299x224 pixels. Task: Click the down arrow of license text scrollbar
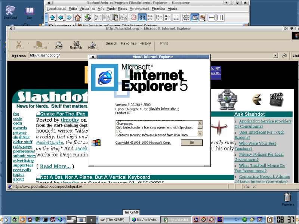pyautogui.click(x=200, y=134)
